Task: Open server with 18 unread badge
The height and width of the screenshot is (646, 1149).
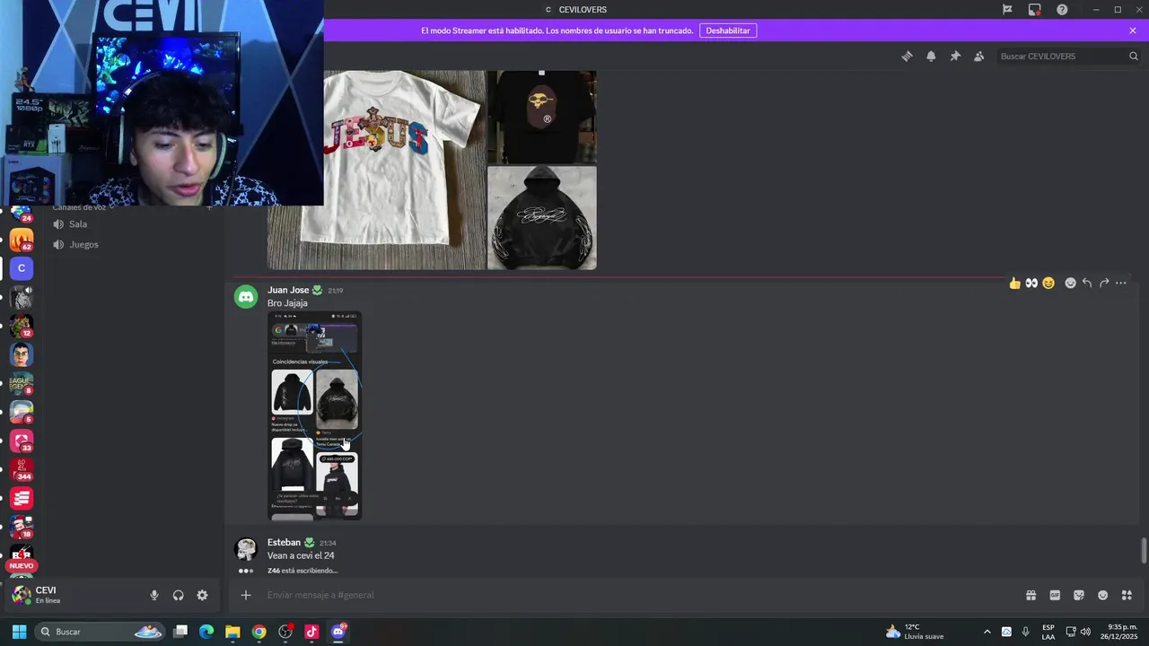Action: click(22, 527)
